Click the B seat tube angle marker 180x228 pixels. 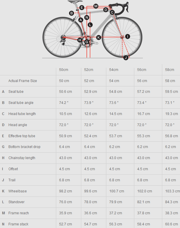[71, 13]
